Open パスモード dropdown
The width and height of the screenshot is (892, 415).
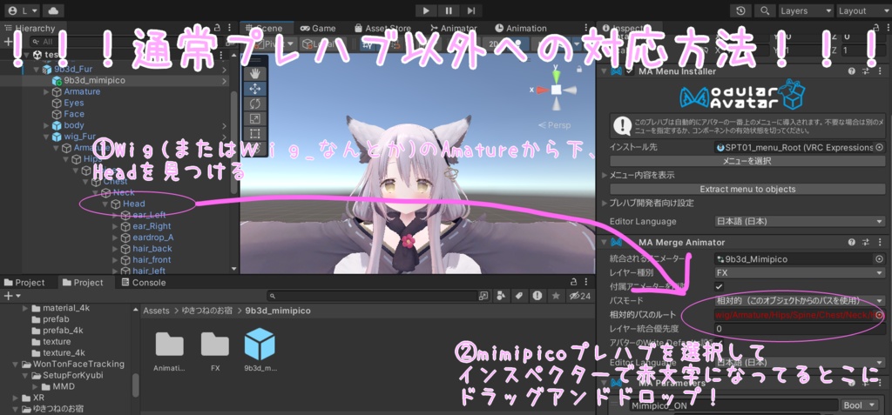coord(800,301)
